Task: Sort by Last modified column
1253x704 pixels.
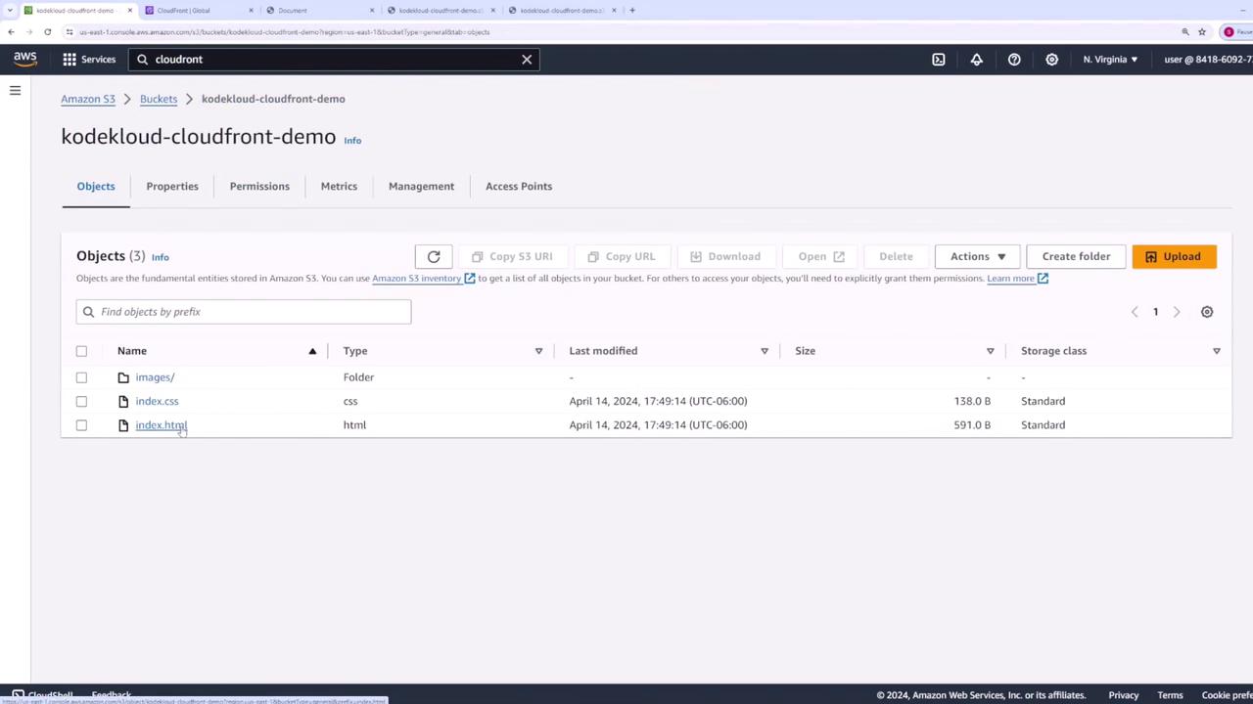Action: pyautogui.click(x=603, y=351)
